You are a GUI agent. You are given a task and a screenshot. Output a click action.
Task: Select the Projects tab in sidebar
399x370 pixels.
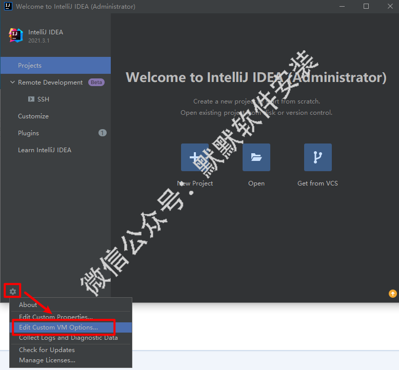point(55,66)
